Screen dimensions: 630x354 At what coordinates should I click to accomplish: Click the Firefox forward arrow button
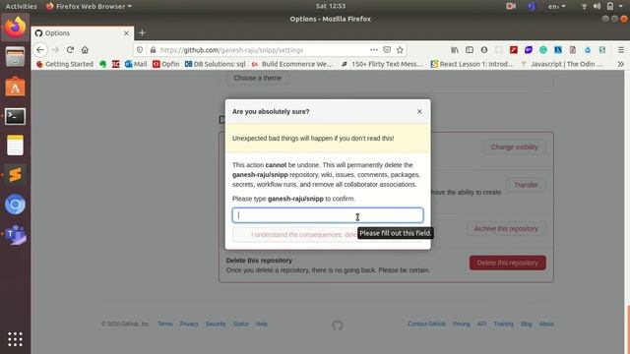point(55,50)
